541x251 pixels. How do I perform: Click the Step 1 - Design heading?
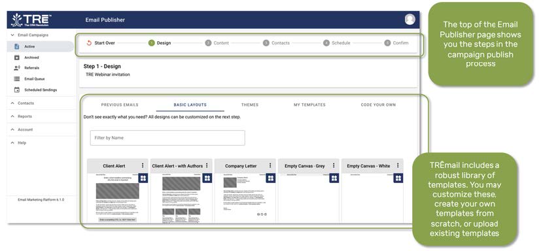102,66
